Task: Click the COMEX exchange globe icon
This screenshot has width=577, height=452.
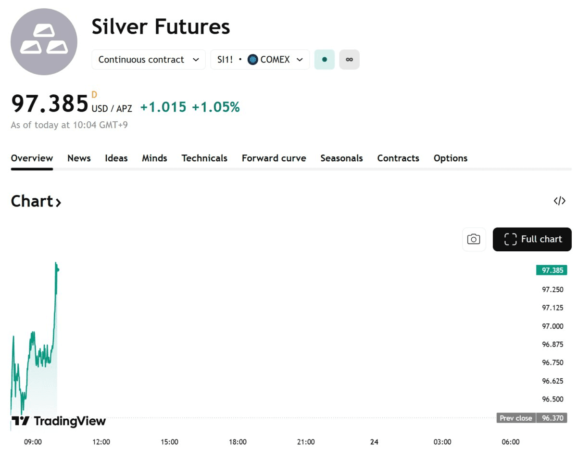Action: [x=253, y=60]
